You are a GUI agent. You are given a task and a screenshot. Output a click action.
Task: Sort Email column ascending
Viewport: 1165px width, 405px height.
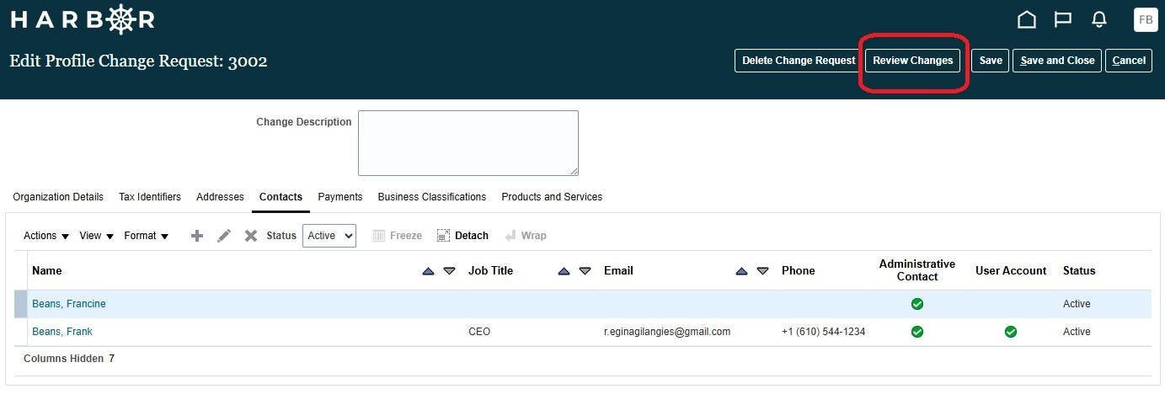[741, 271]
